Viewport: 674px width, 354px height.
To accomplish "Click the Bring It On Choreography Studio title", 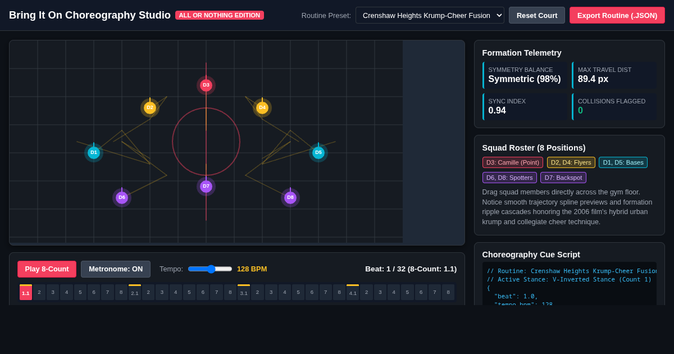I will 90,15.
